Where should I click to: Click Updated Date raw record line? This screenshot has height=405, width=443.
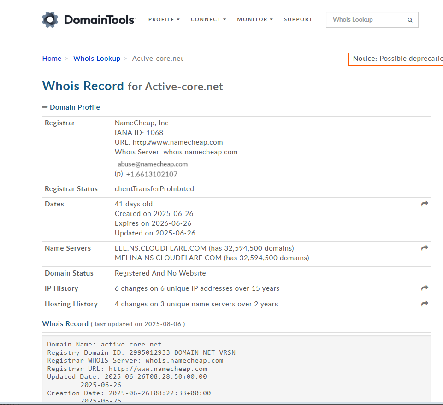tap(127, 376)
